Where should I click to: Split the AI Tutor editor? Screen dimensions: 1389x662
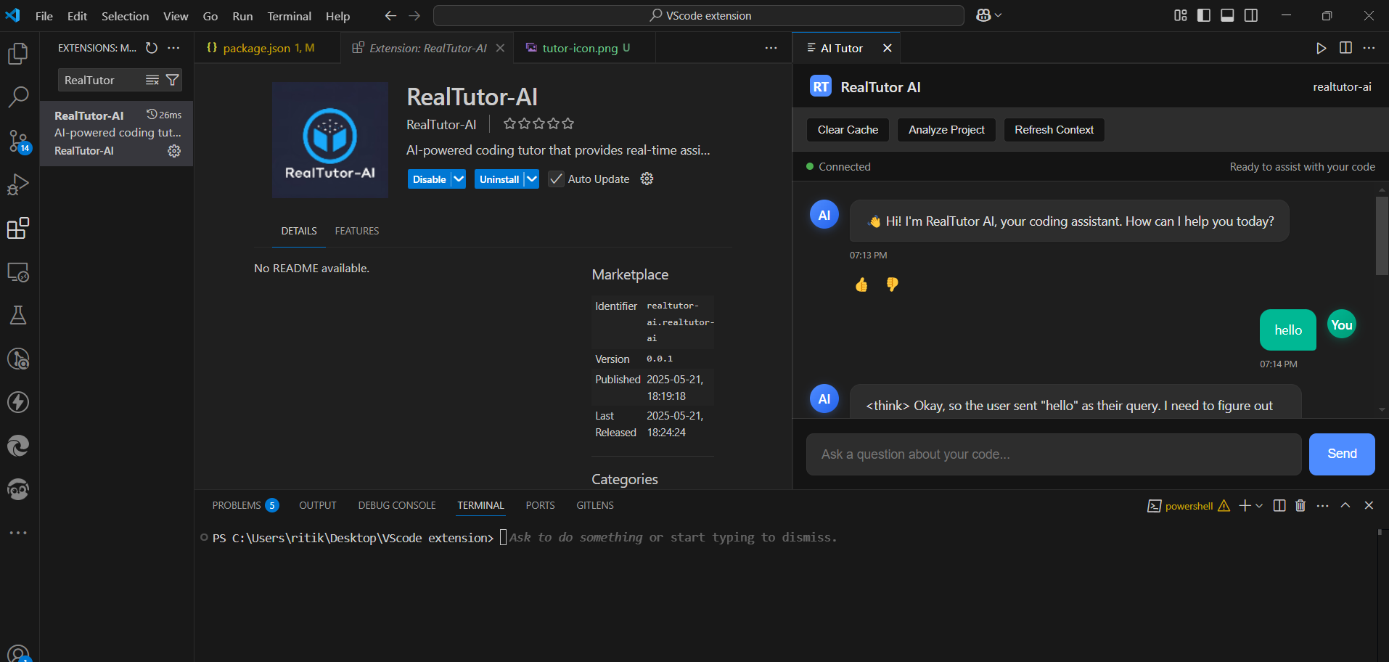[1345, 48]
